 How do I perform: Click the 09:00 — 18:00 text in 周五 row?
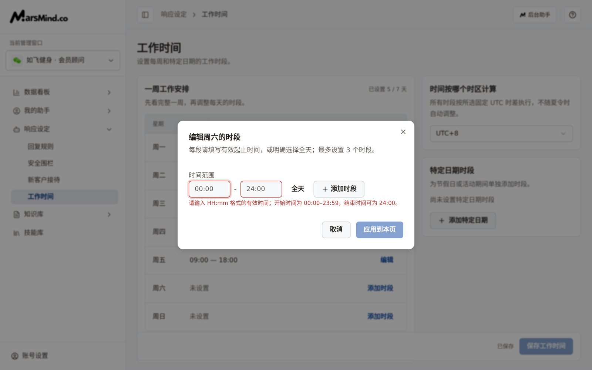click(213, 260)
